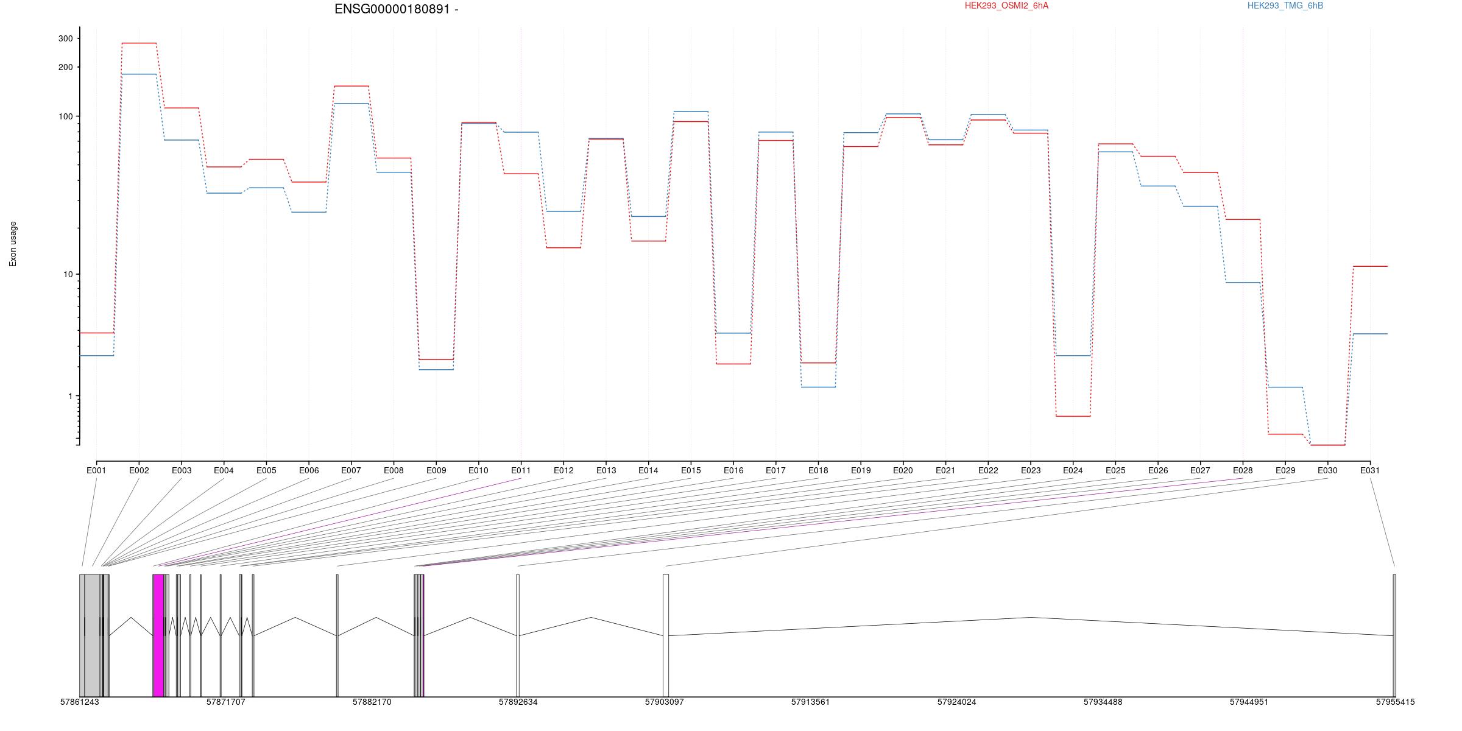Click exon label E021
Viewport: 1462px width, 731px height.
tap(945, 470)
